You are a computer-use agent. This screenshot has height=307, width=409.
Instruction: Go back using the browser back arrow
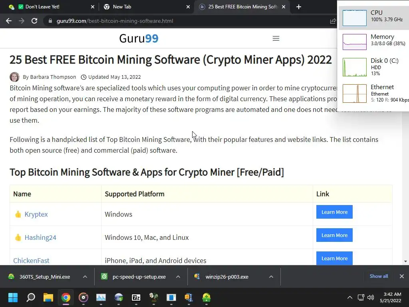tap(9, 21)
